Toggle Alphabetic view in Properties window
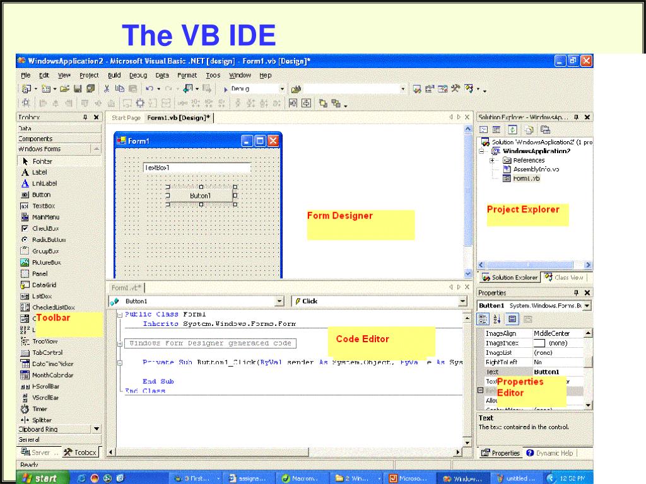The height and width of the screenshot is (484, 646). [x=497, y=319]
